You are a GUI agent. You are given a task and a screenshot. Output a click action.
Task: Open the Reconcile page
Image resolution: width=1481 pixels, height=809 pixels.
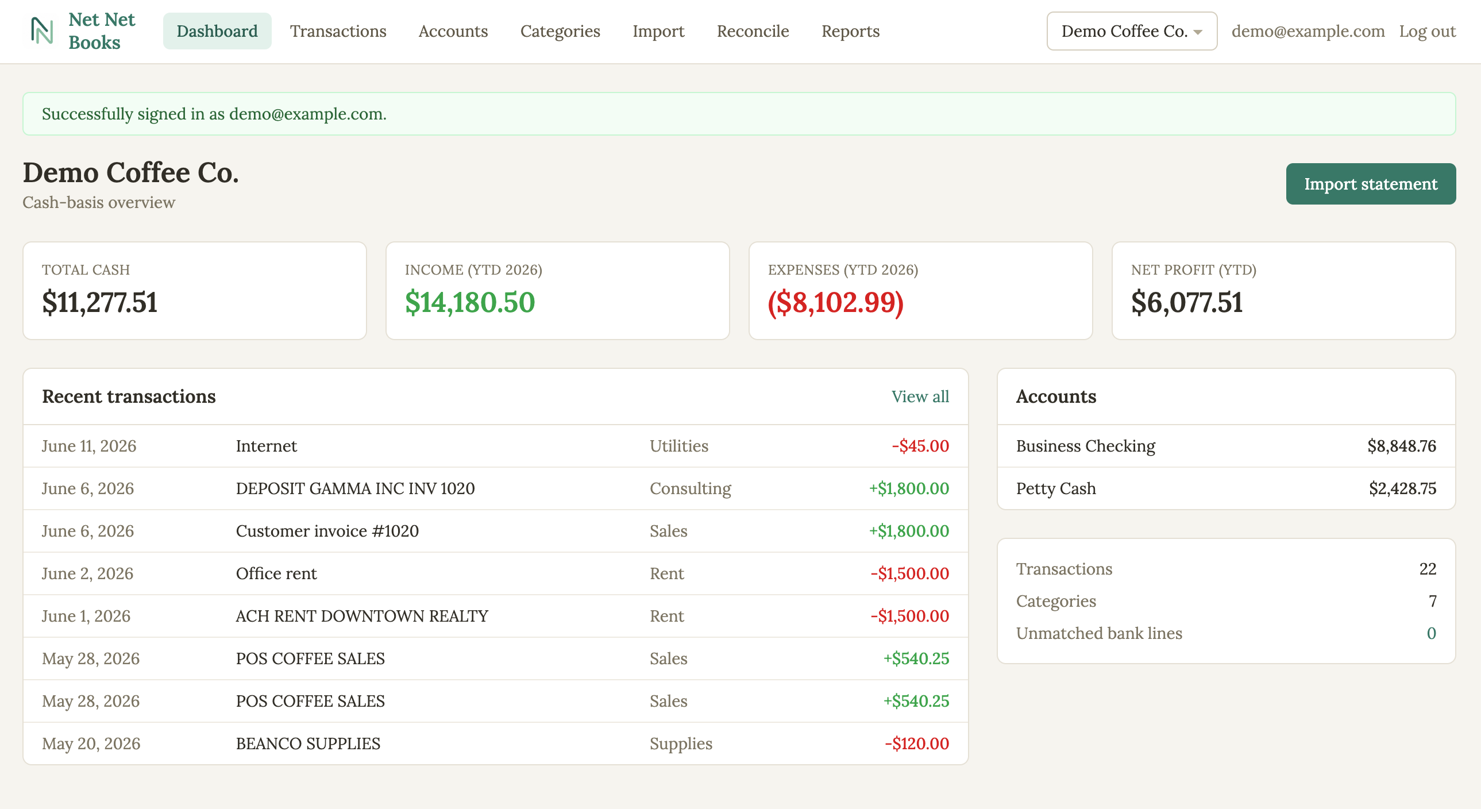(x=753, y=31)
